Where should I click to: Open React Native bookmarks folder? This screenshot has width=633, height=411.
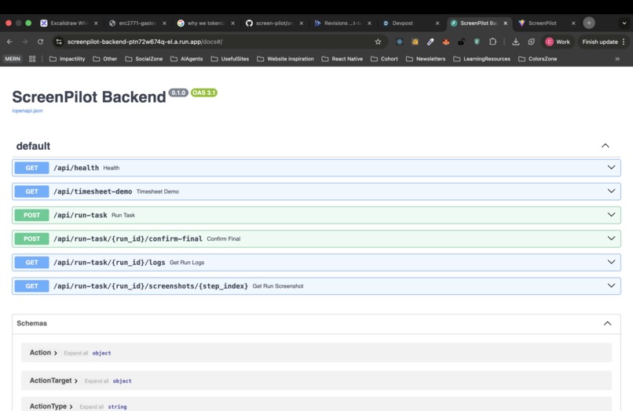342,59
